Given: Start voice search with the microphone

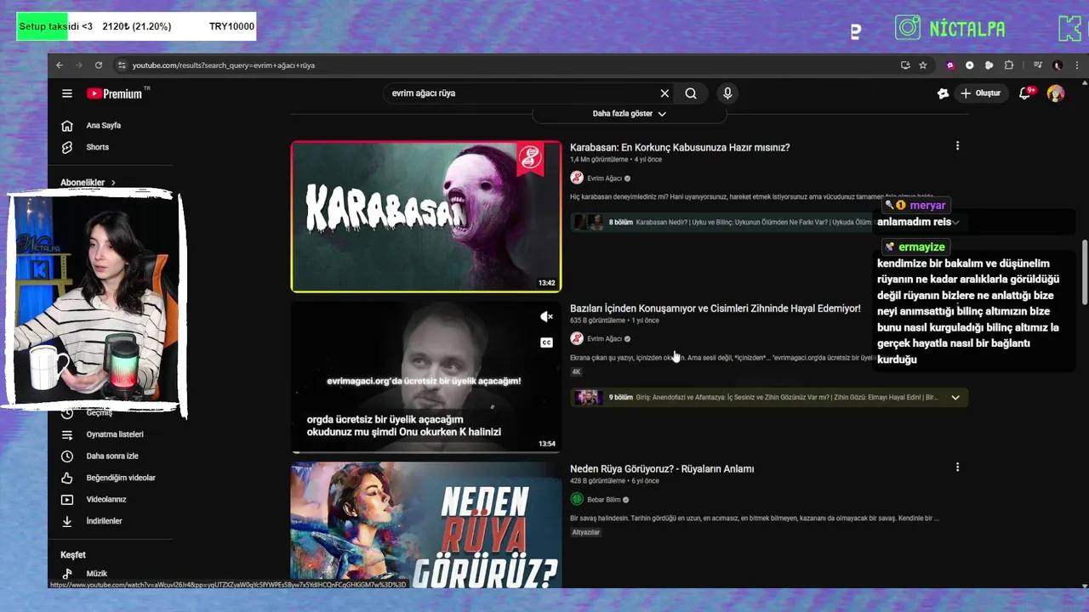Looking at the screenshot, I should 727,93.
